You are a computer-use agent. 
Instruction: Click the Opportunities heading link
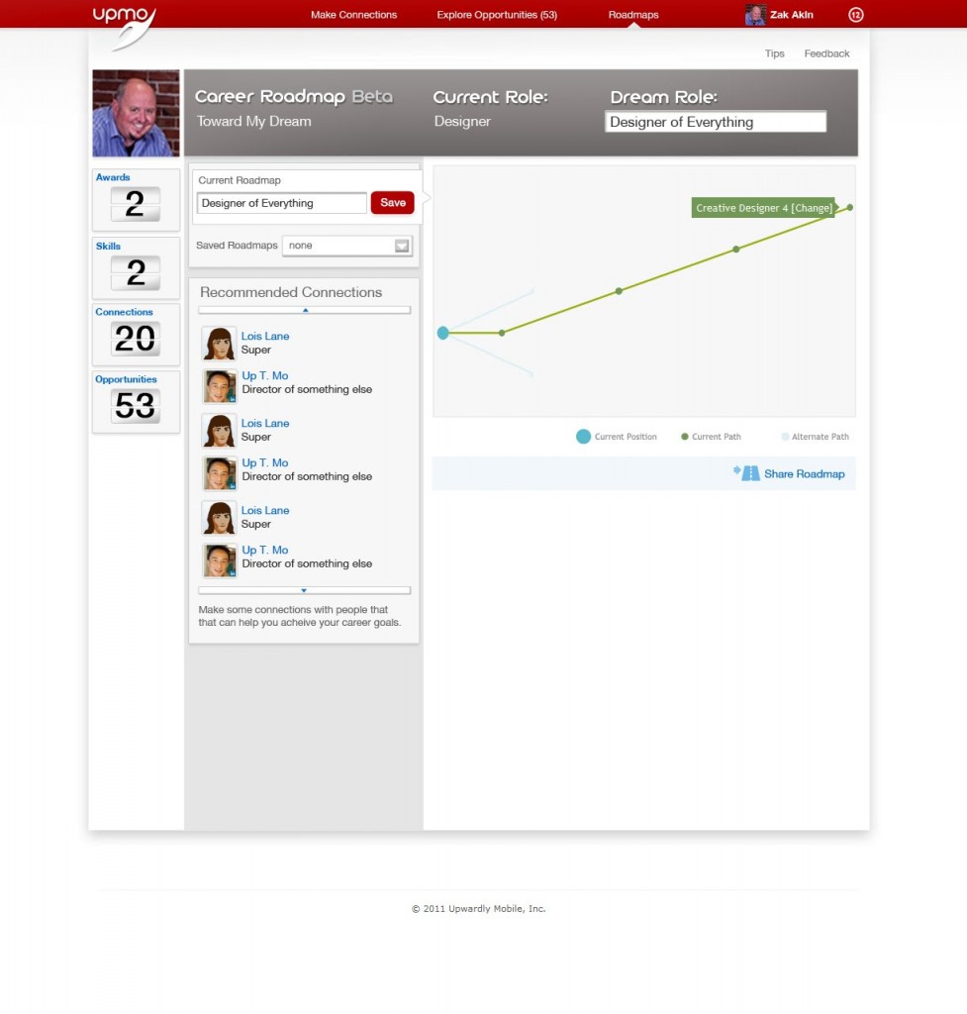pos(126,379)
